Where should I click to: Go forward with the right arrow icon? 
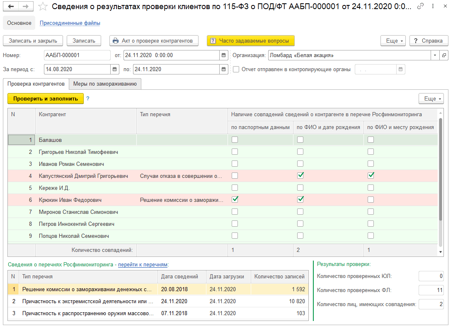pyautogui.click(x=26, y=6)
